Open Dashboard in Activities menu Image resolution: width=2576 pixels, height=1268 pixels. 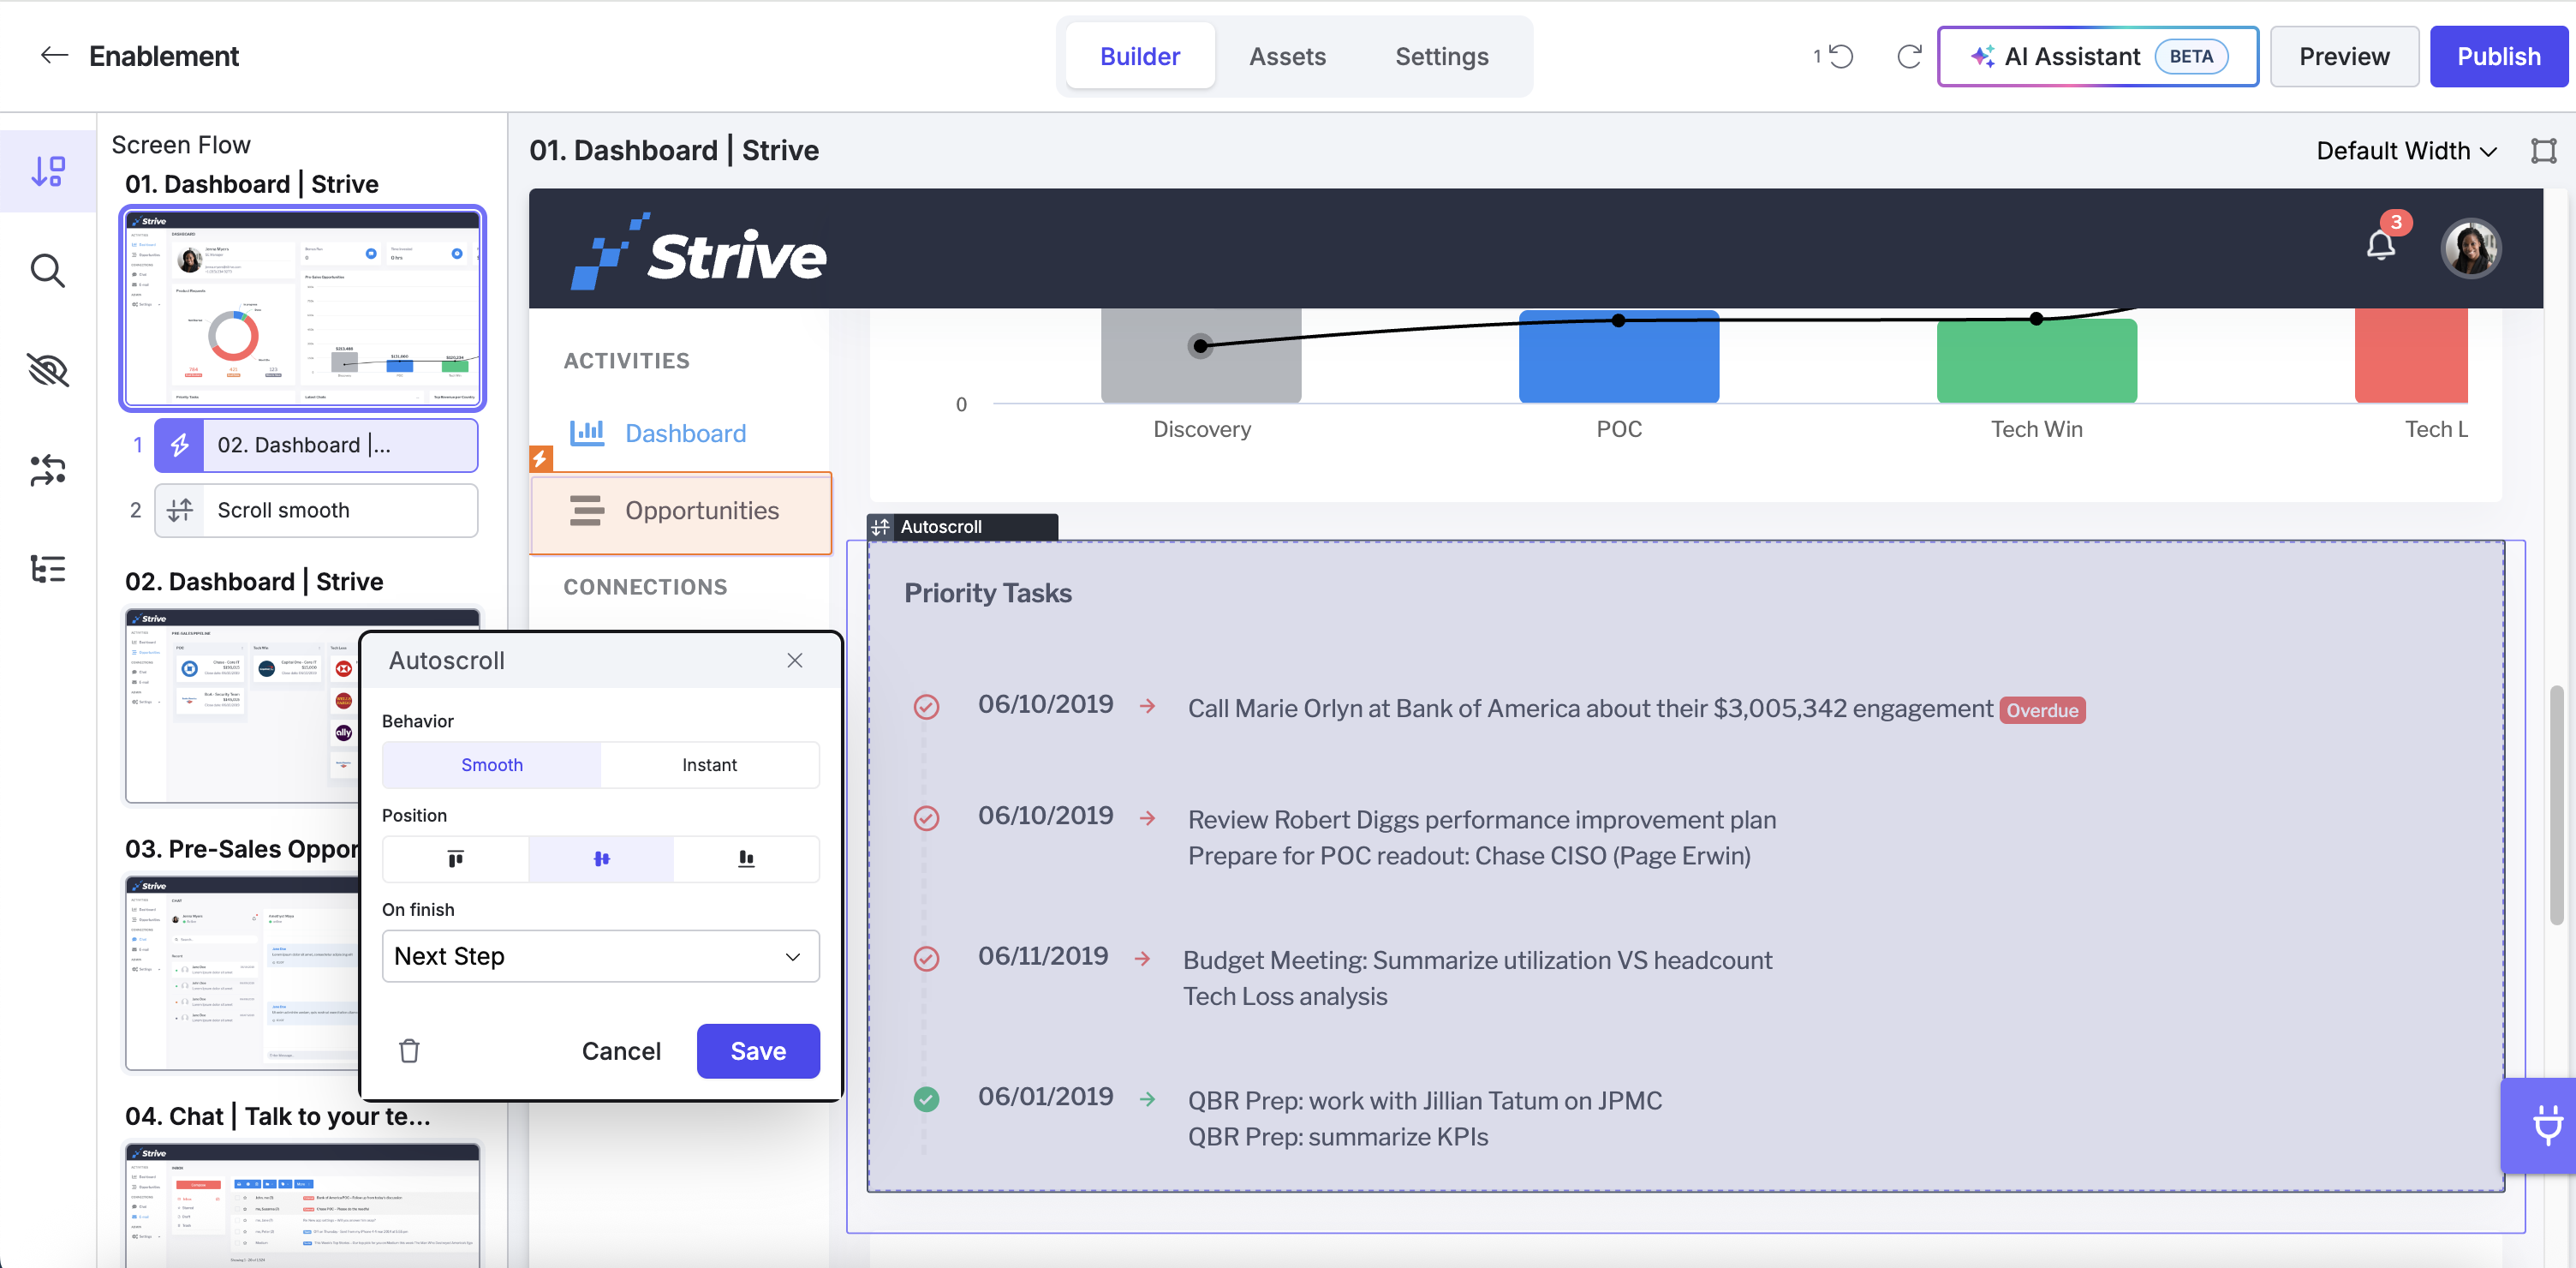658,434
